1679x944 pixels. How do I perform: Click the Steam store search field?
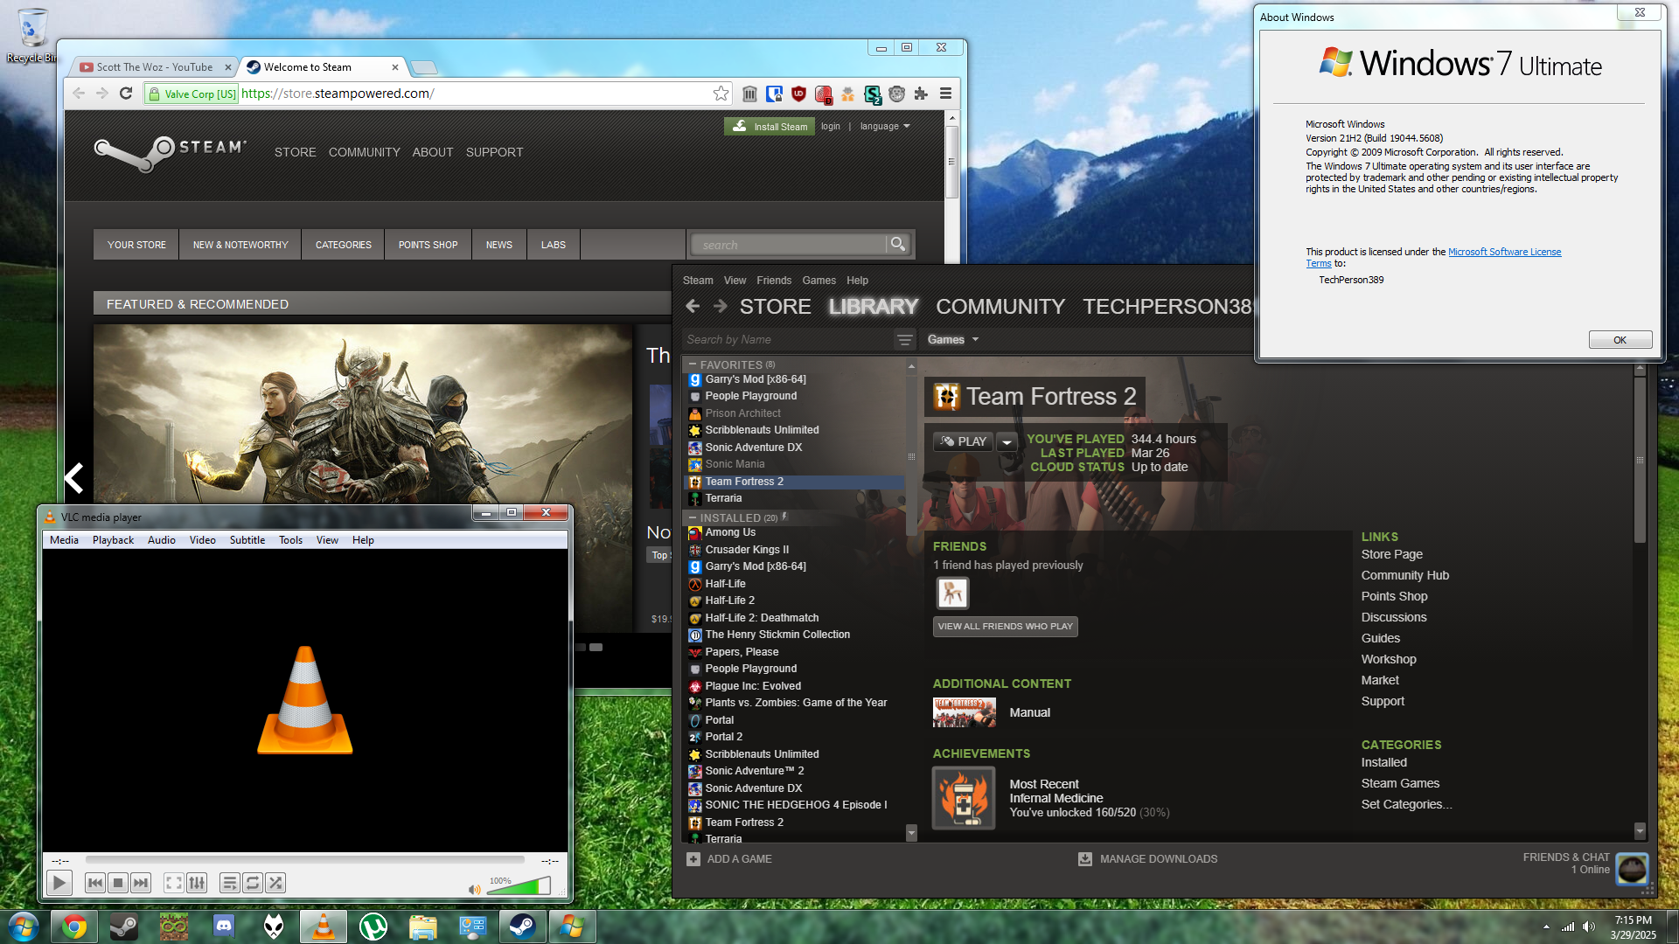pos(789,245)
